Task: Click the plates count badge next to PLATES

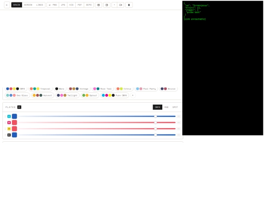Action: [19, 107]
